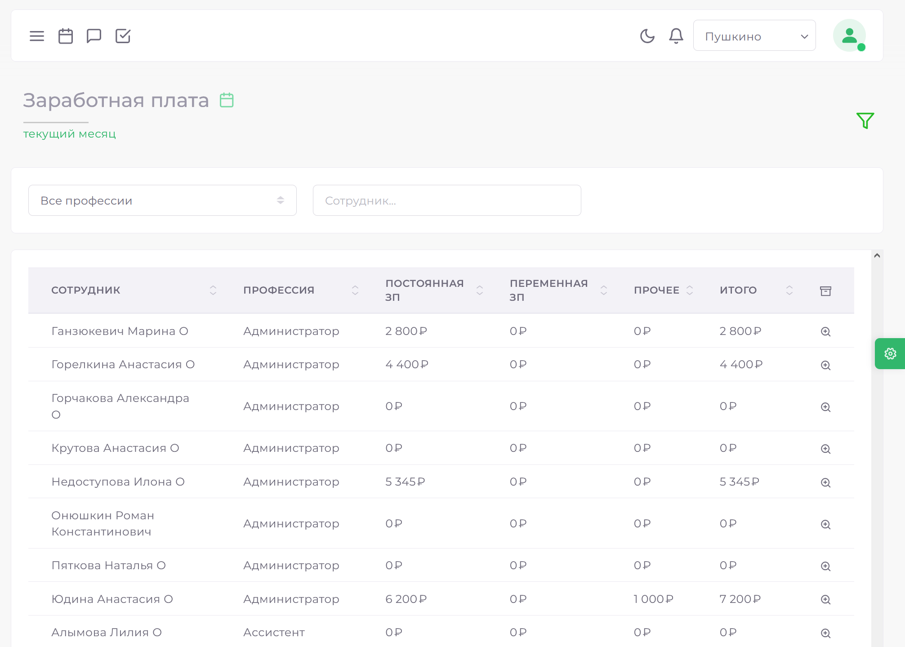Sort by Сотрудник column
Viewport: 905px width, 647px height.
[x=213, y=290]
